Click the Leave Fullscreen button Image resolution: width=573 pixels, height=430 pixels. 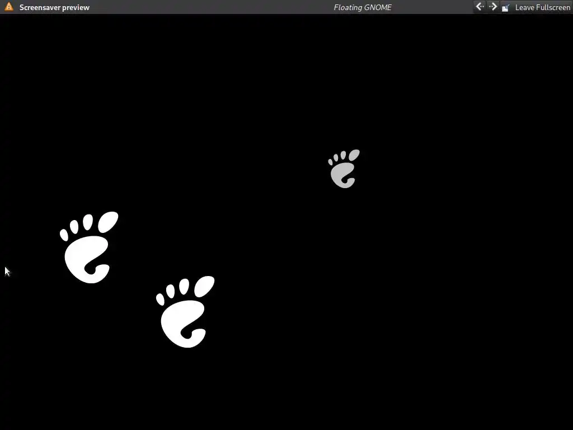click(536, 7)
